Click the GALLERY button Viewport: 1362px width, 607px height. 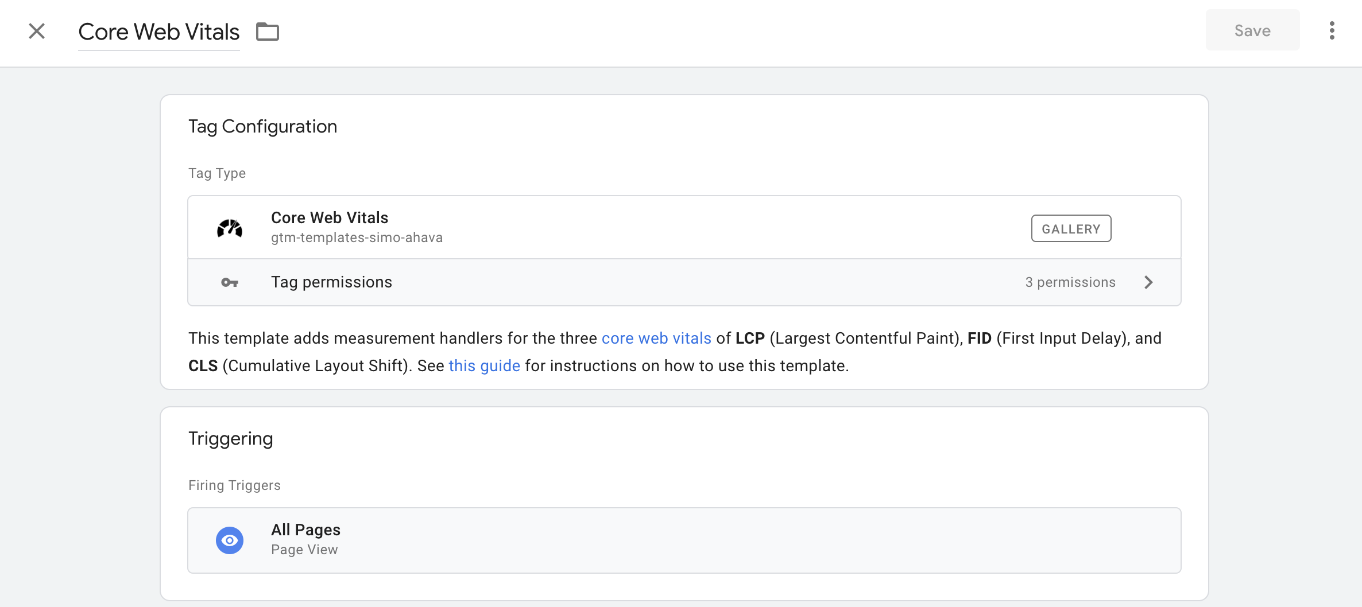pyautogui.click(x=1071, y=228)
